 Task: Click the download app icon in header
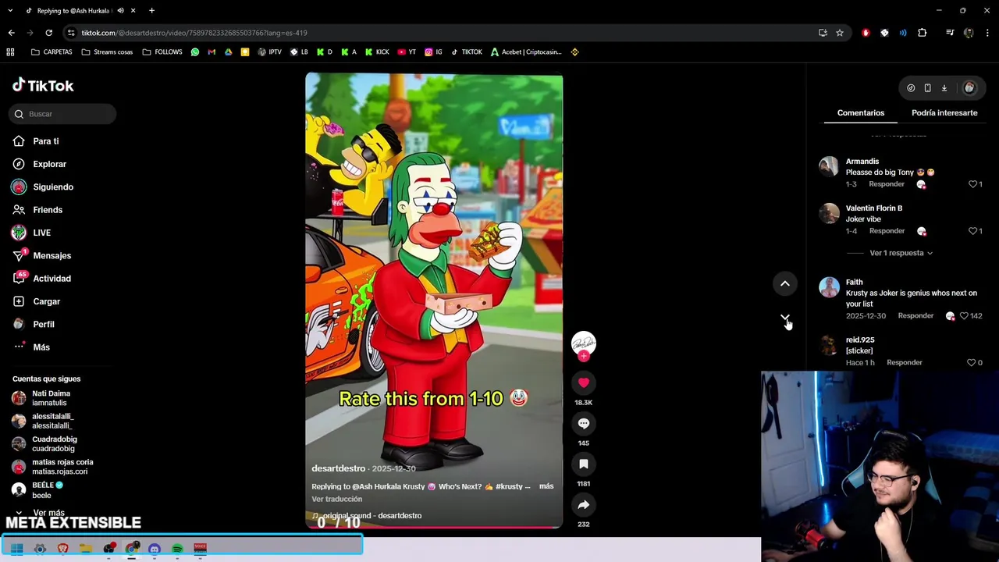pyautogui.click(x=944, y=88)
